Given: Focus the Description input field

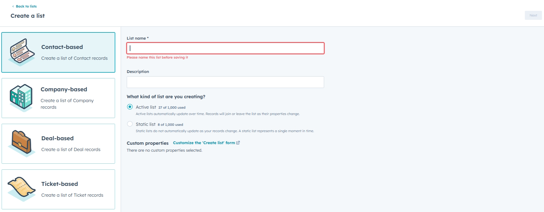Looking at the screenshot, I should point(225,82).
